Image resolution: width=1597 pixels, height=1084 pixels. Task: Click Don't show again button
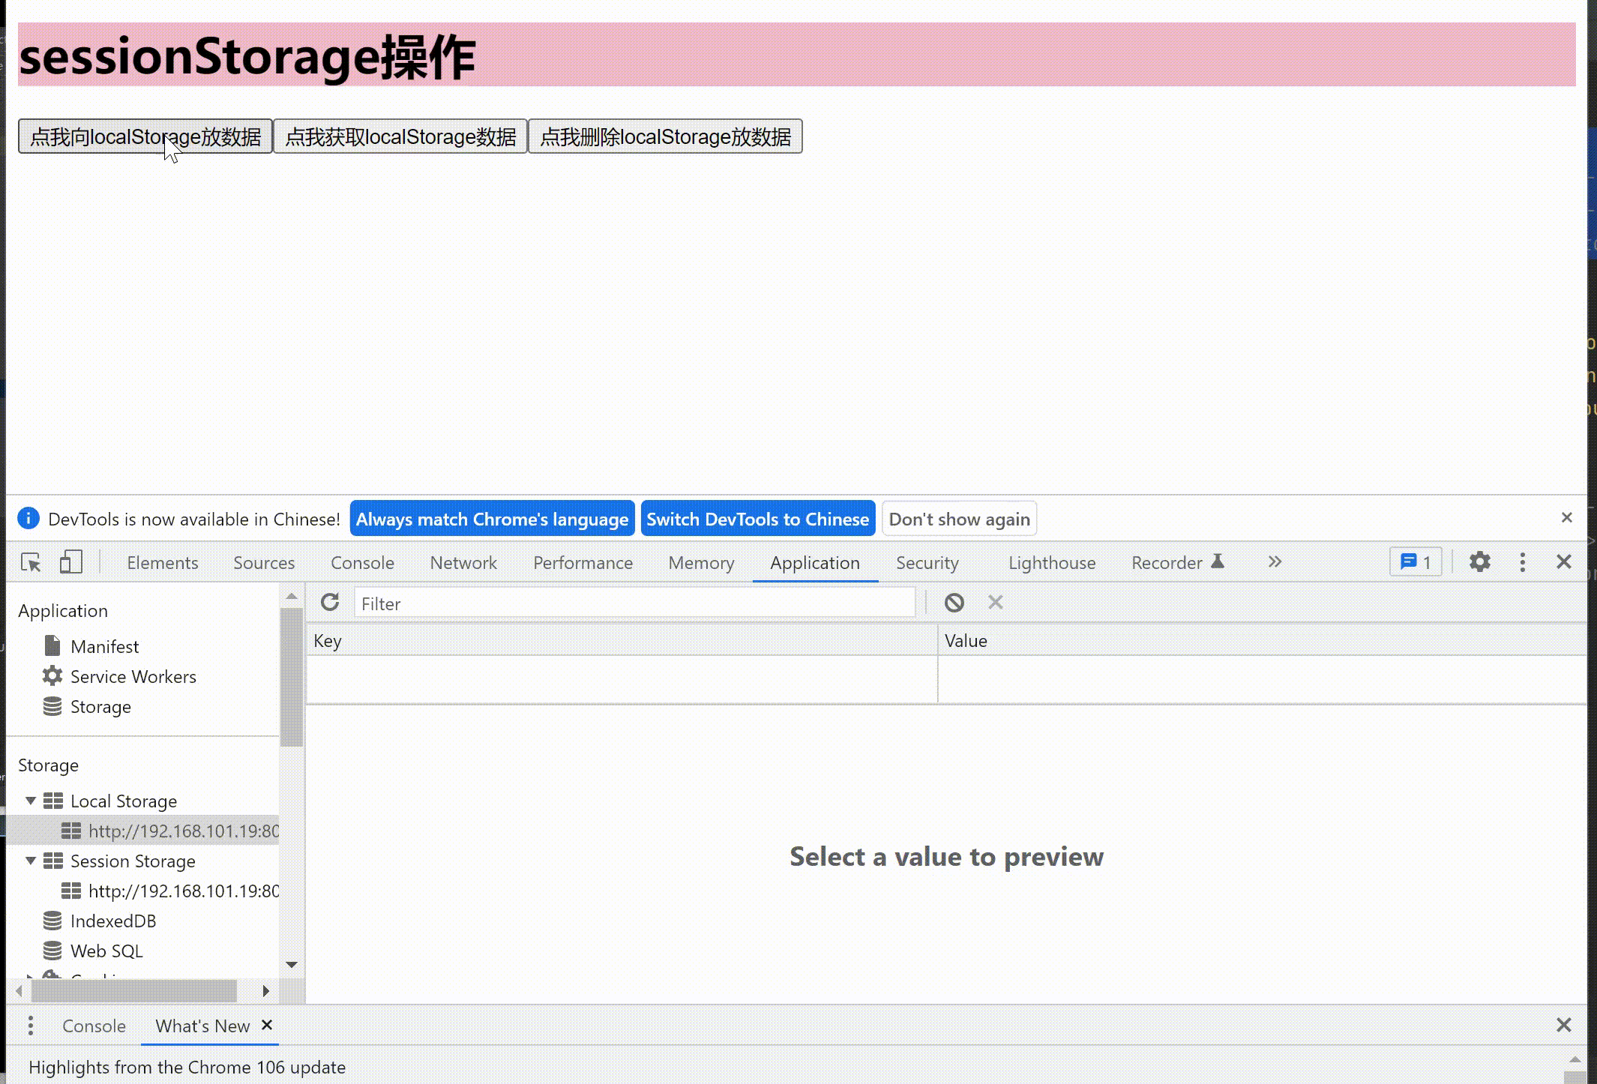[959, 519]
